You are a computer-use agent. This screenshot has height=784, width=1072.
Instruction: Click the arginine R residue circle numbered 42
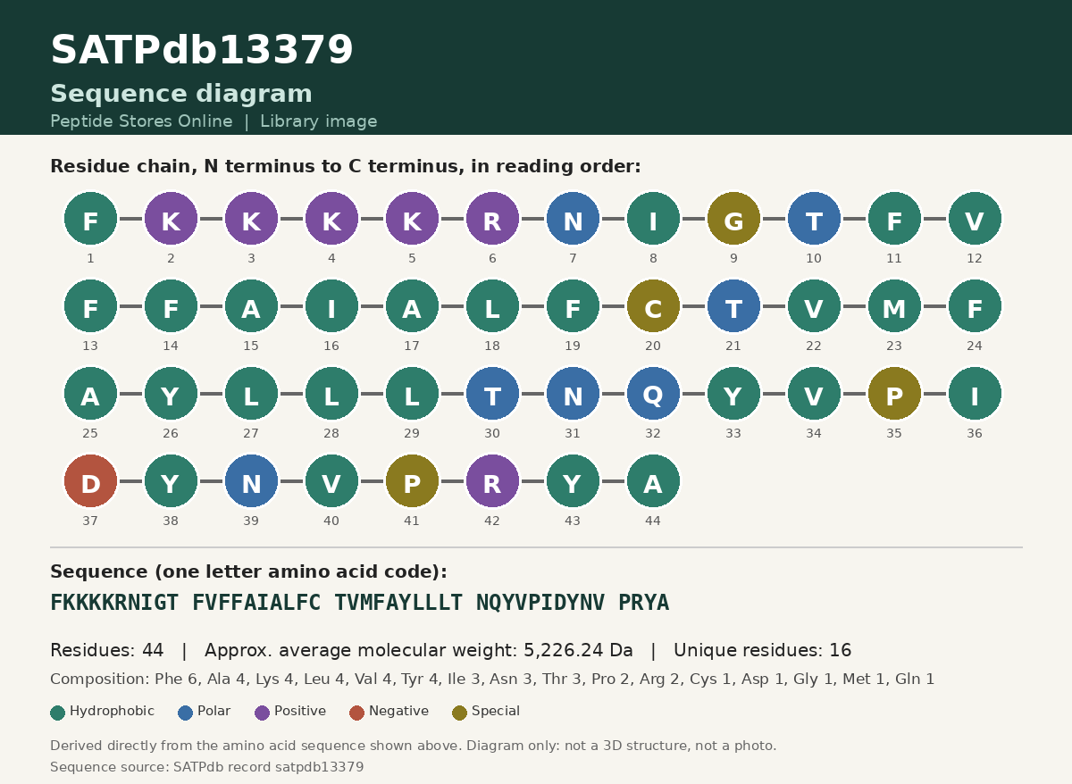pos(492,481)
